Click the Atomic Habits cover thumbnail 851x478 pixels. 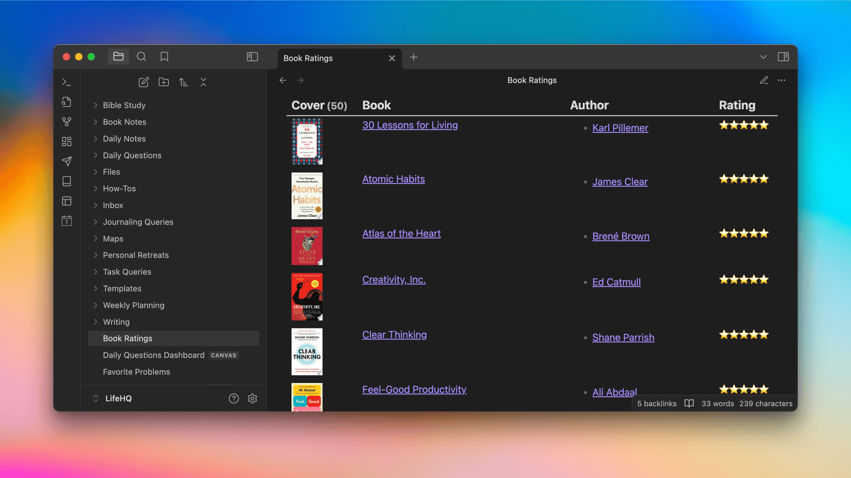[x=307, y=196]
